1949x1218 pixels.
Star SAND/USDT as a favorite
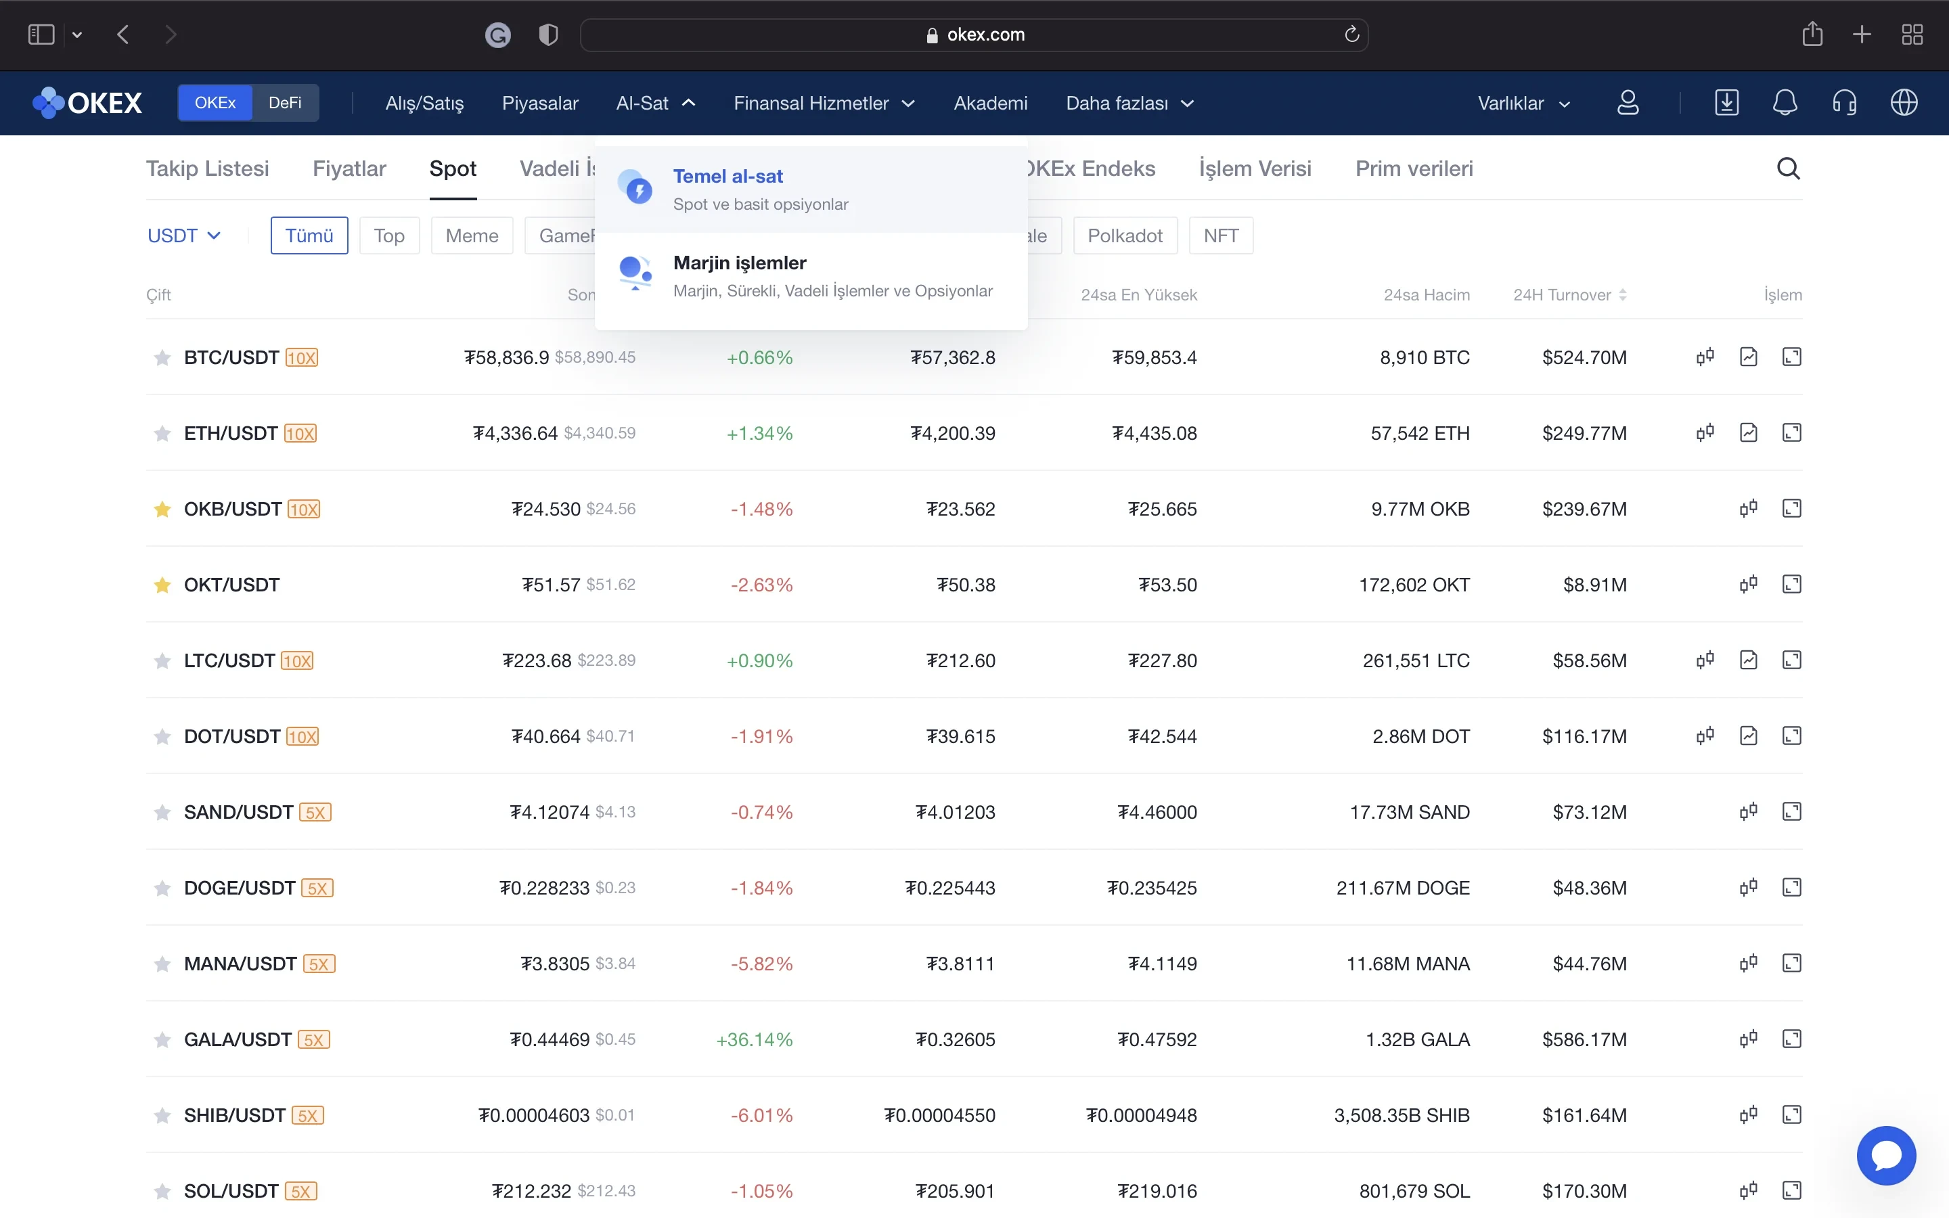[162, 812]
